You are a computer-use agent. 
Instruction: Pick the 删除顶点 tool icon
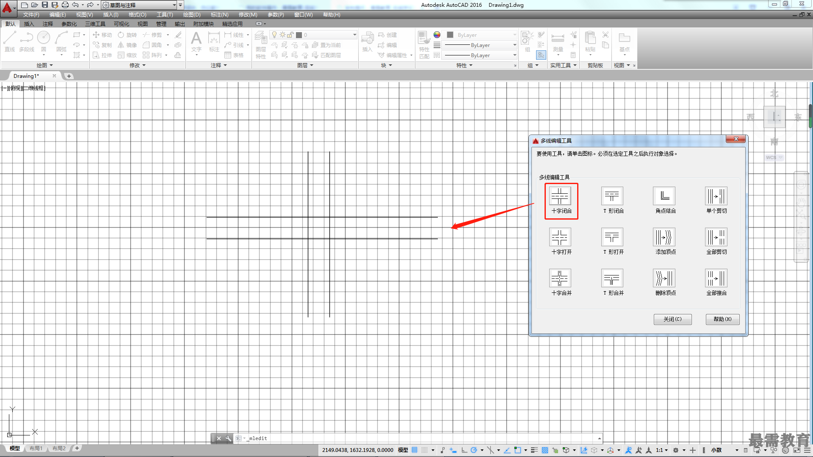pos(664,278)
